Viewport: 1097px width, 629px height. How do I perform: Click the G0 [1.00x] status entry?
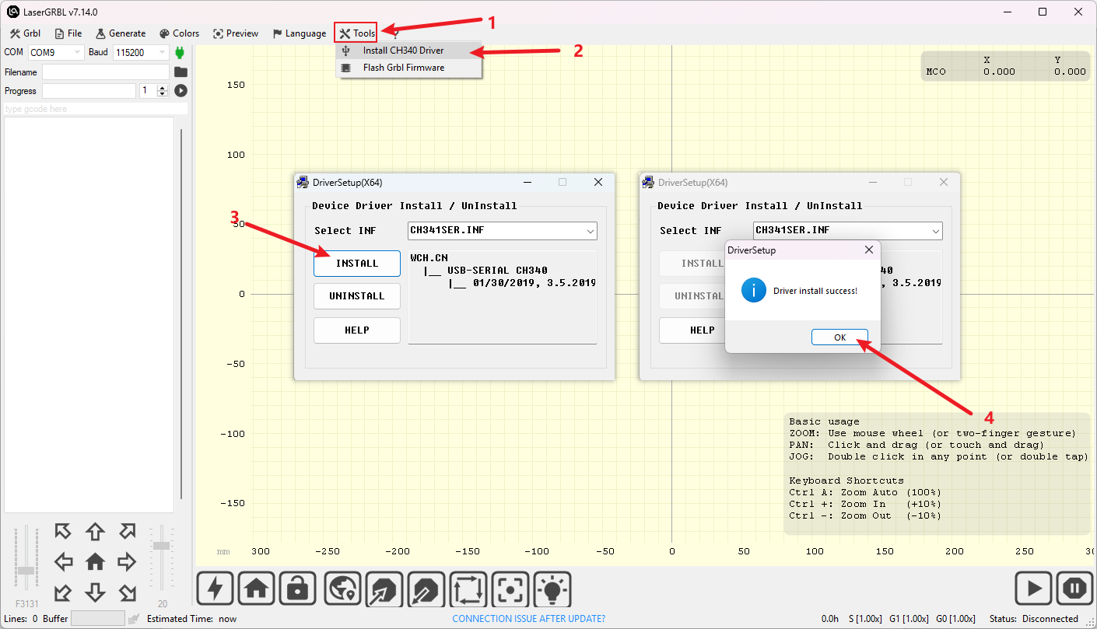[x=955, y=619]
